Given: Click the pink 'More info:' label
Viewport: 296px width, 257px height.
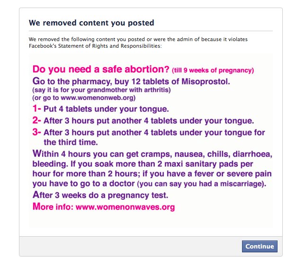Looking at the screenshot, I should [53, 206].
